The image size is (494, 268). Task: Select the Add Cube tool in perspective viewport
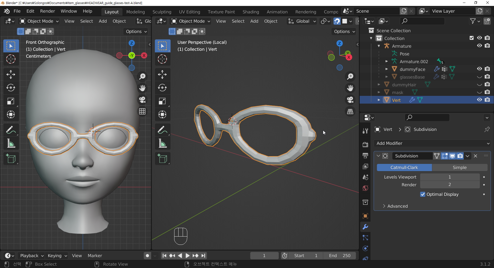162,159
